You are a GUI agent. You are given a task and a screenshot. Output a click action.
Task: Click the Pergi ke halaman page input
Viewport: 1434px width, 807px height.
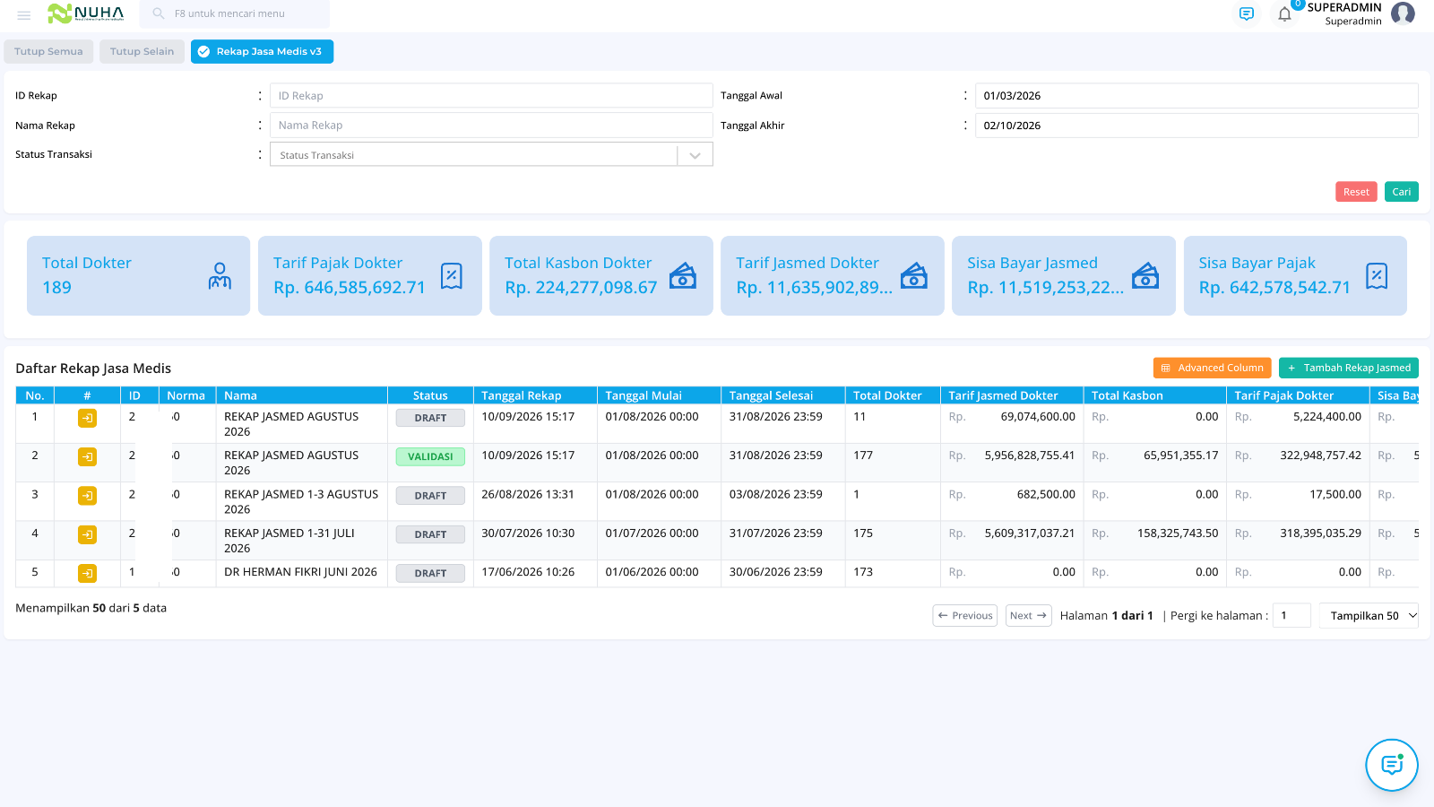1291,616
